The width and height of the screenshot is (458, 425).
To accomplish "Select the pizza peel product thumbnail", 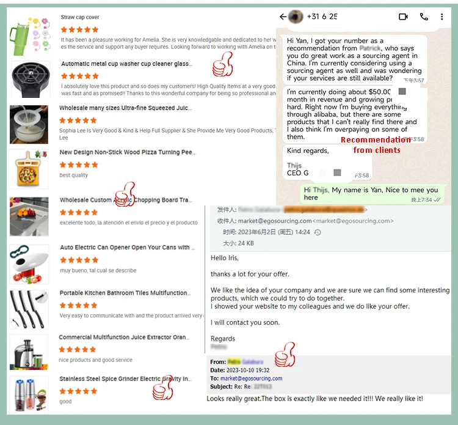I will (x=28, y=169).
